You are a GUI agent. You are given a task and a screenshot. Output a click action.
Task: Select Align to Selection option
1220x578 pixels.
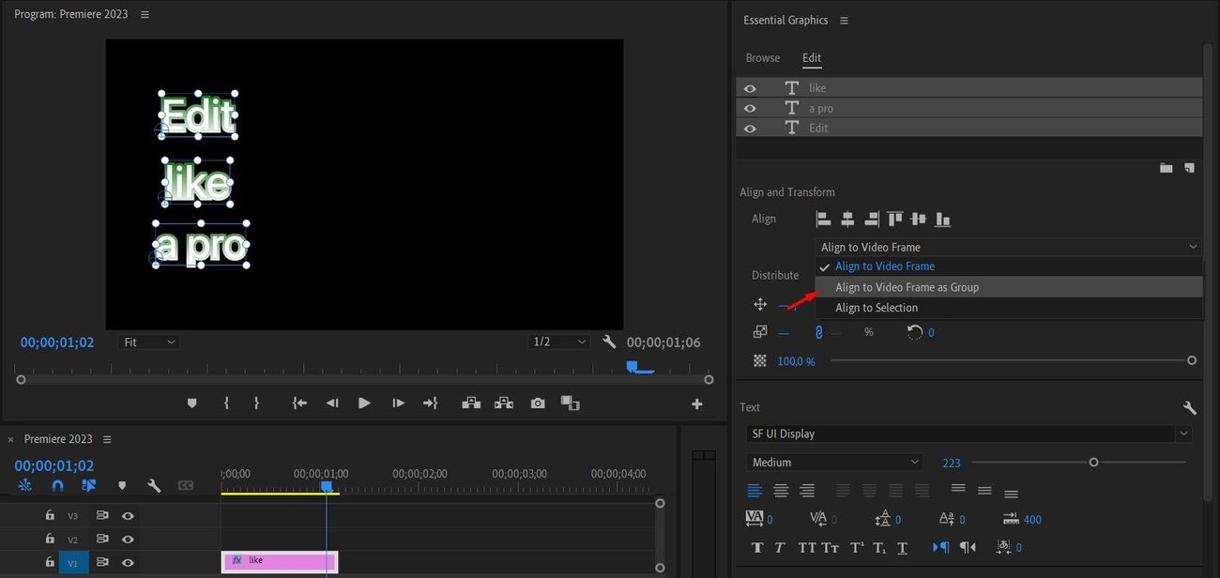tap(877, 308)
